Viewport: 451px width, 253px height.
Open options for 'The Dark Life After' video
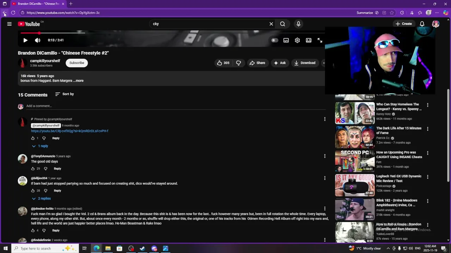[x=428, y=129]
